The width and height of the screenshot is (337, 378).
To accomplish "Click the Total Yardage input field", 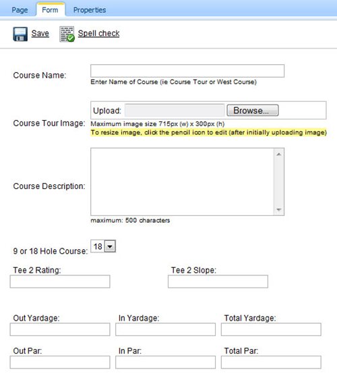I will pyautogui.click(x=271, y=329).
